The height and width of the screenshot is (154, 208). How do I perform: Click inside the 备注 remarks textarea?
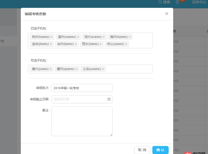point(82,120)
